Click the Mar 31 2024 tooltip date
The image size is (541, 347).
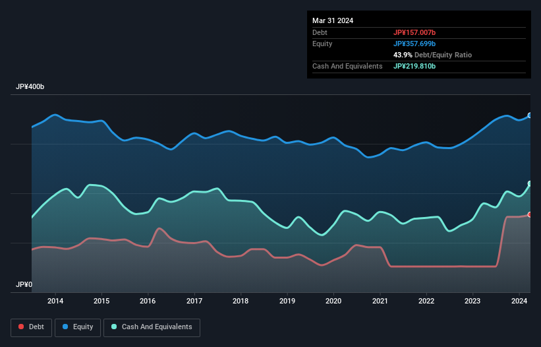pos(333,20)
